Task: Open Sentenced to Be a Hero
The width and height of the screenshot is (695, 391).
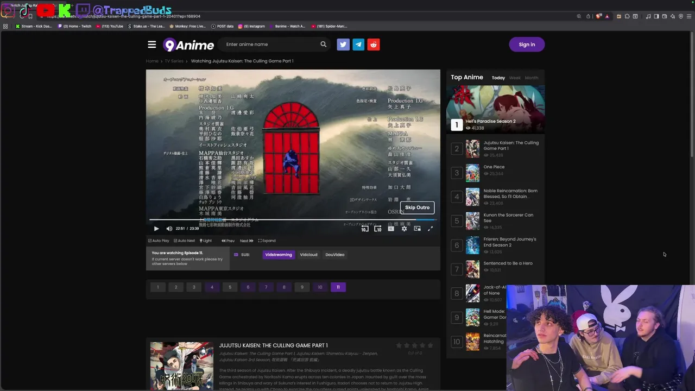Action: [508, 263]
